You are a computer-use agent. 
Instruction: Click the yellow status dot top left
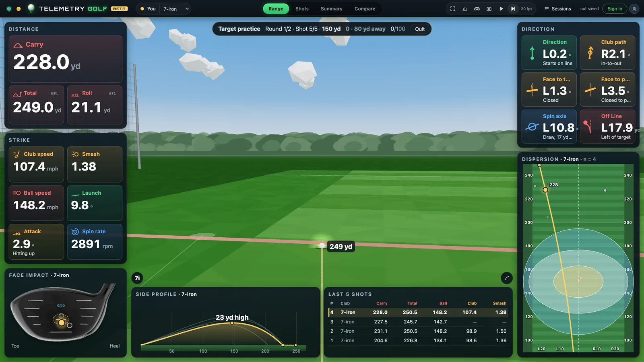pyautogui.click(x=19, y=9)
